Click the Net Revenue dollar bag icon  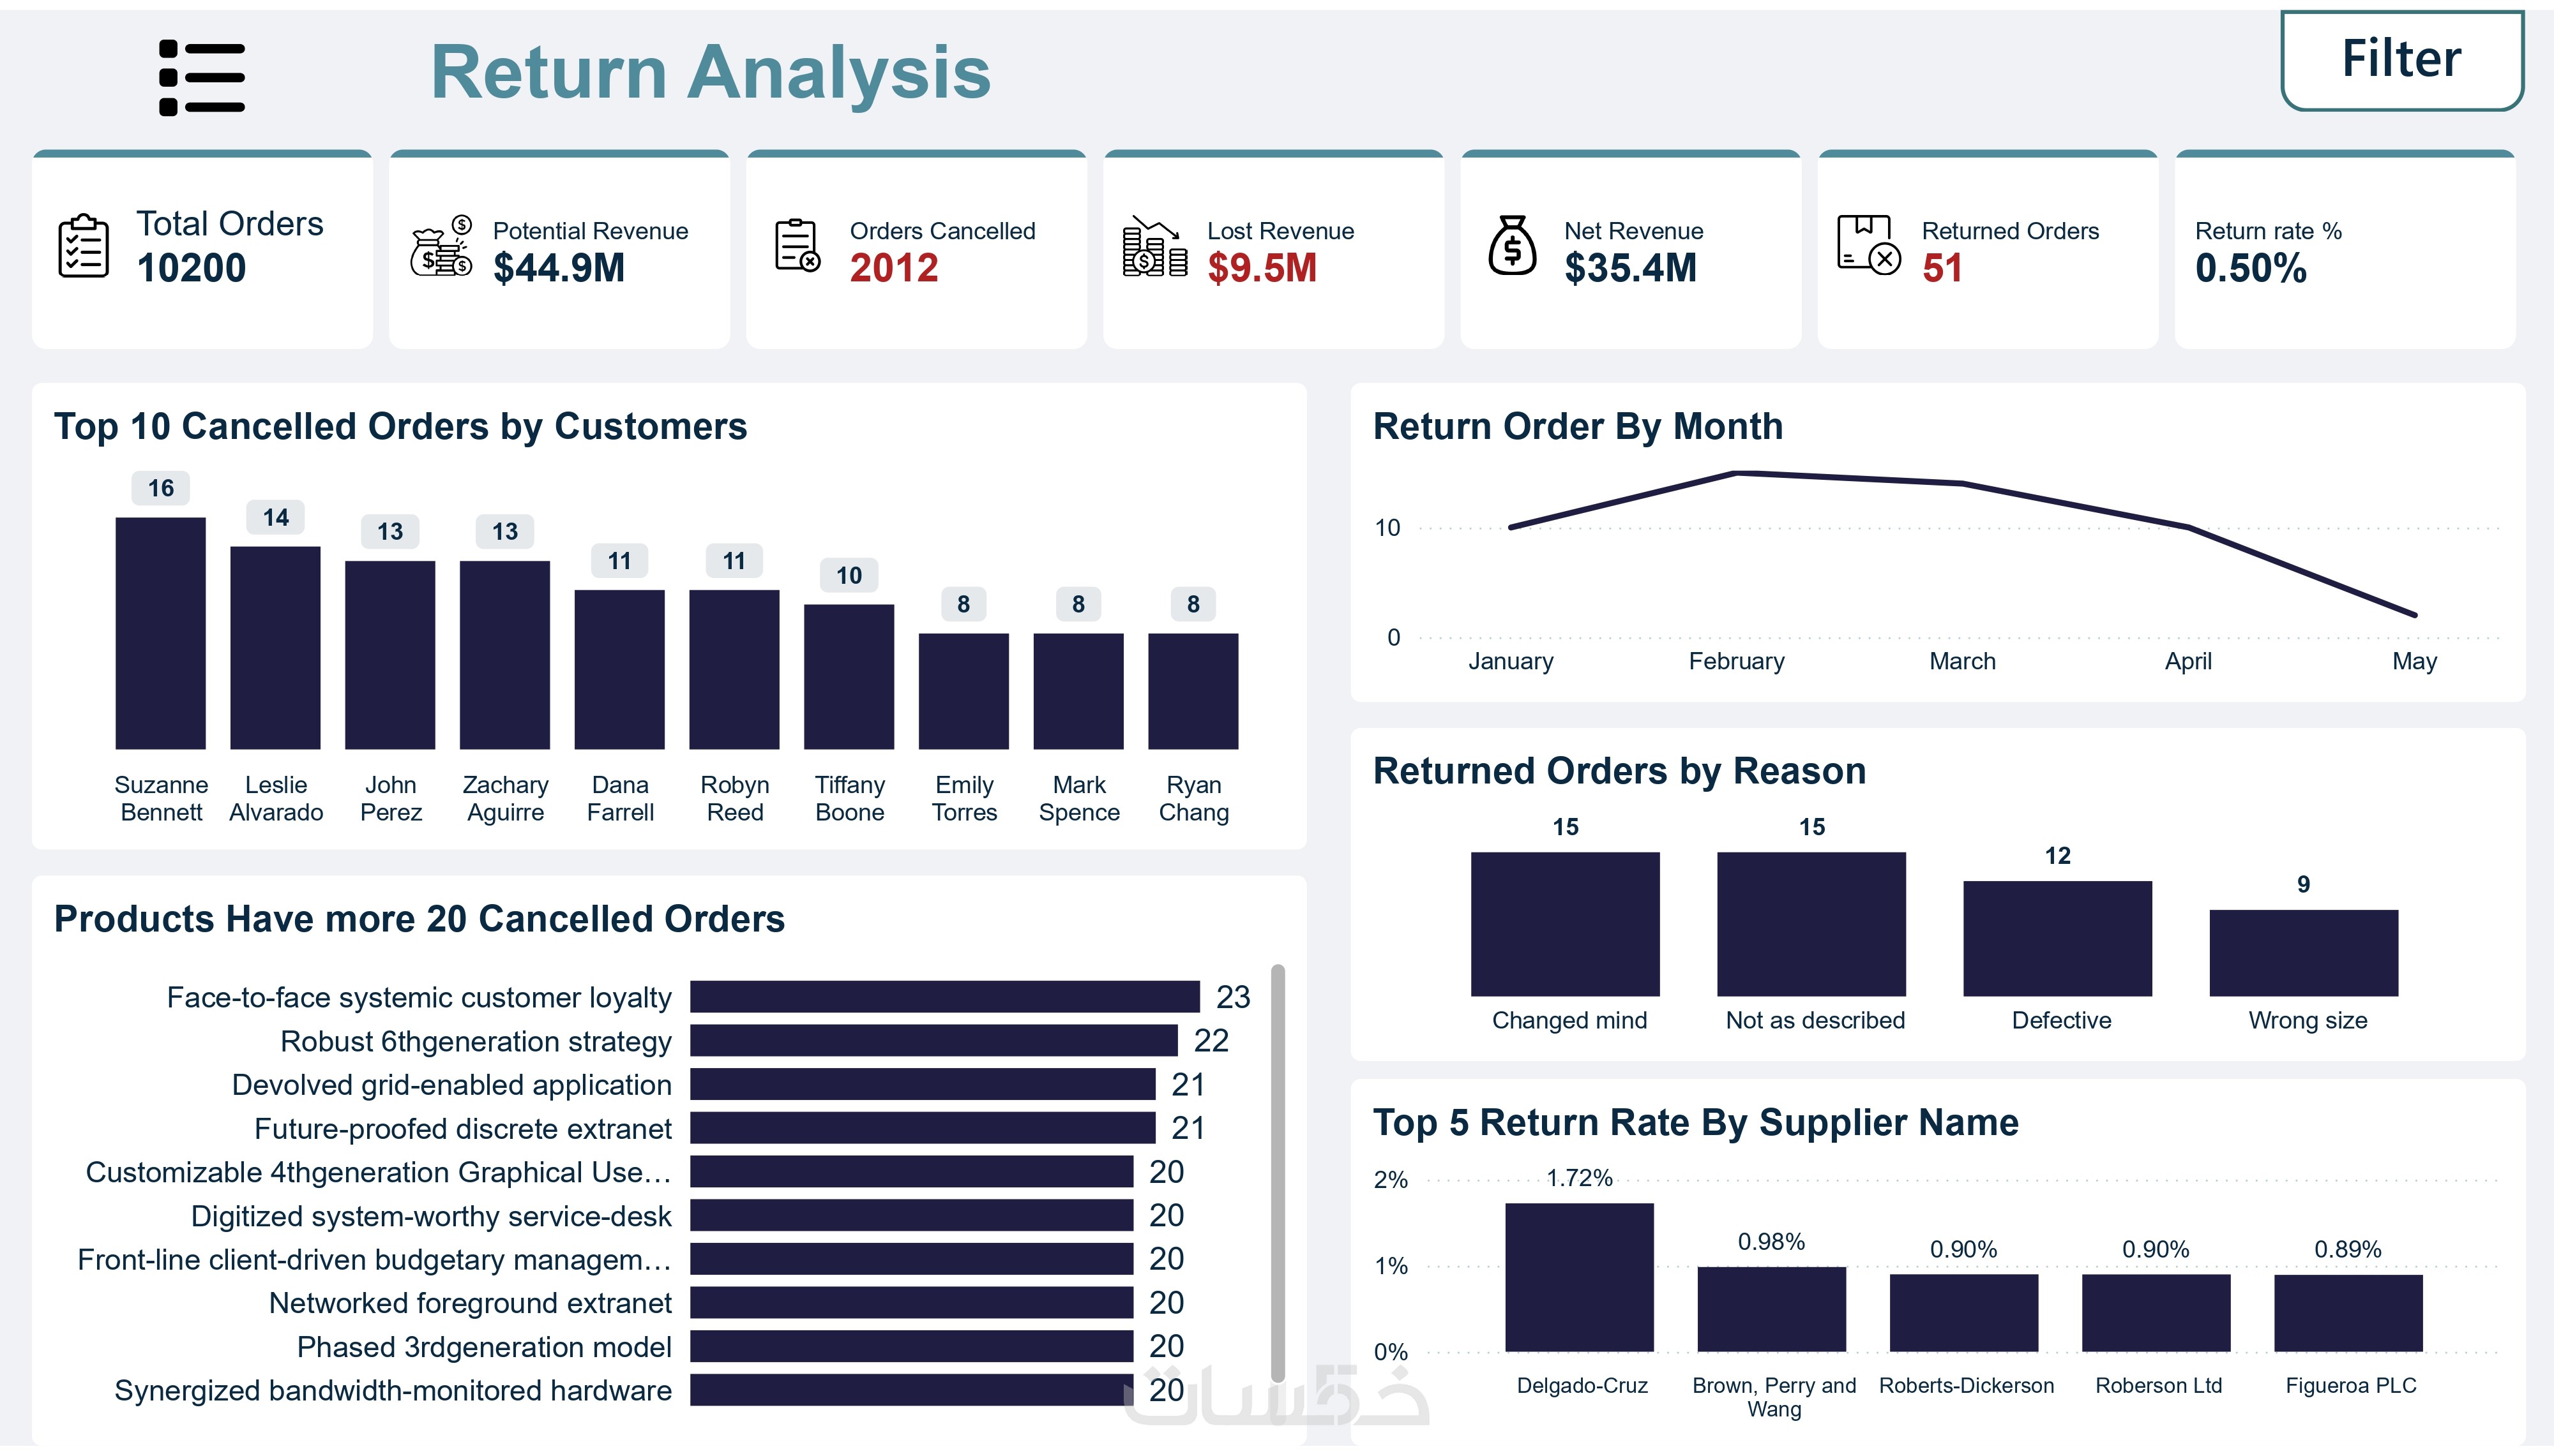coord(1511,246)
